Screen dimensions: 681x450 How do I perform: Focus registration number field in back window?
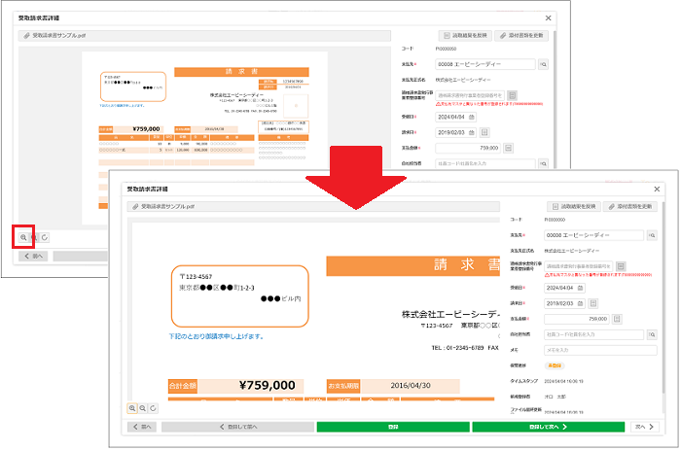tap(470, 95)
